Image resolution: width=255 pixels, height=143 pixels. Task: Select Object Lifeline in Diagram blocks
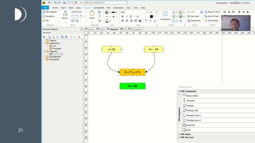click(218, 96)
